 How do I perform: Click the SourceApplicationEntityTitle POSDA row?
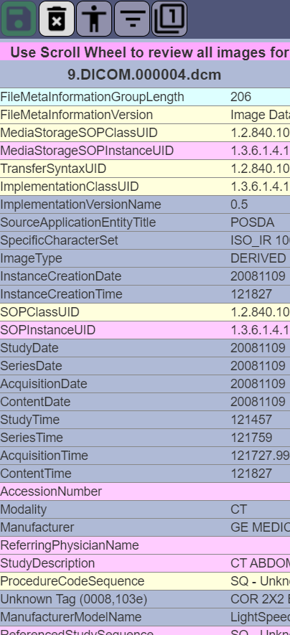point(145,222)
